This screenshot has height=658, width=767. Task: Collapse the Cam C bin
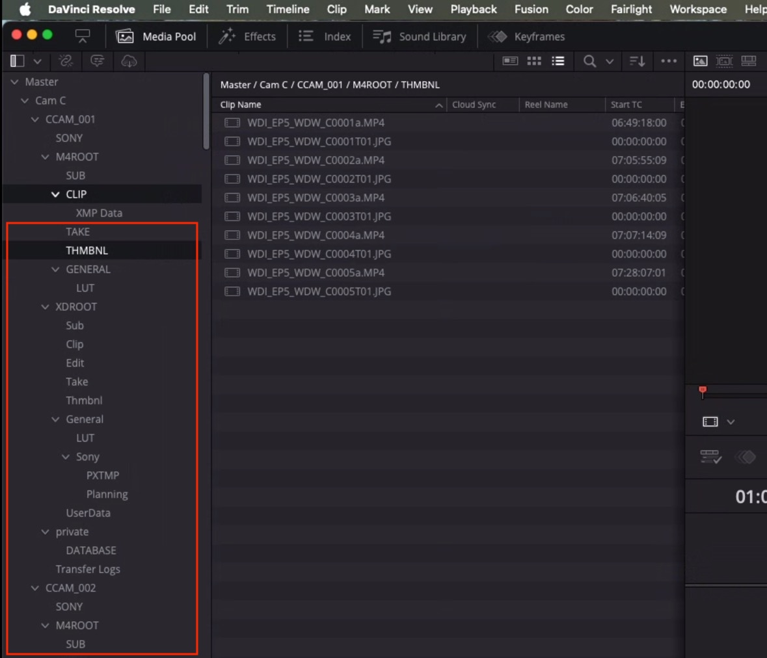tap(25, 101)
